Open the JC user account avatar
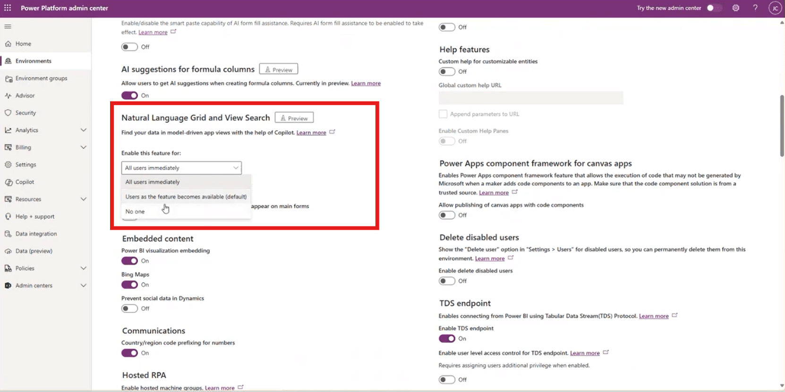 775,8
